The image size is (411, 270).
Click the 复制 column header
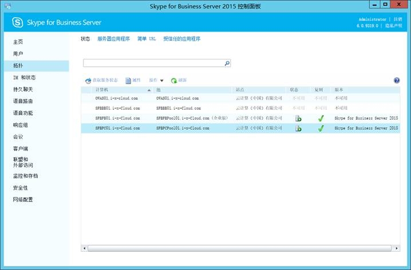click(321, 90)
